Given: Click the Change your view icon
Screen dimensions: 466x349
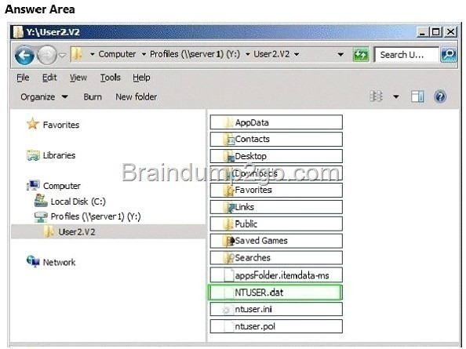Looking at the screenshot, I should (376, 96).
